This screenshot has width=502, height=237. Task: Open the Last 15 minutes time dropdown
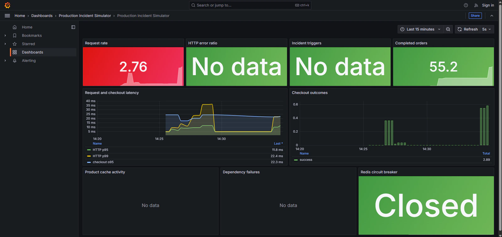click(420, 29)
